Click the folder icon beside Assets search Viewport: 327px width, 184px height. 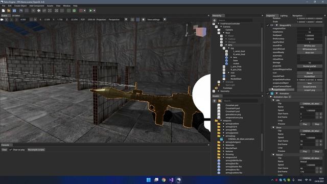click(x=220, y=101)
